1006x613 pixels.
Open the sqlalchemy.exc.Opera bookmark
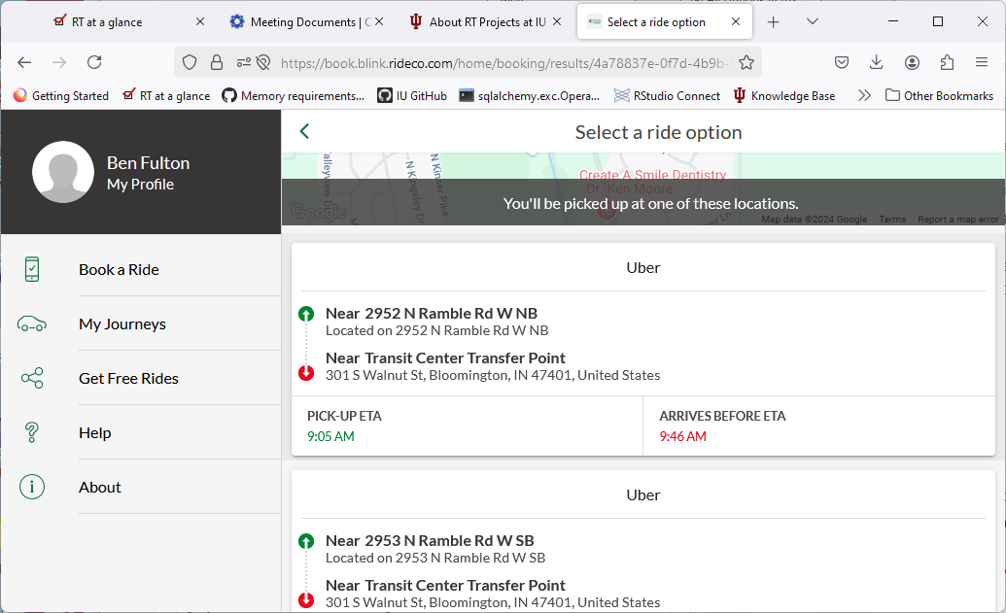pos(530,95)
